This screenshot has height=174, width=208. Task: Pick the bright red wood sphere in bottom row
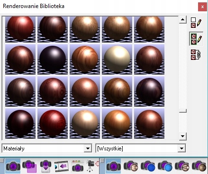[53, 124]
